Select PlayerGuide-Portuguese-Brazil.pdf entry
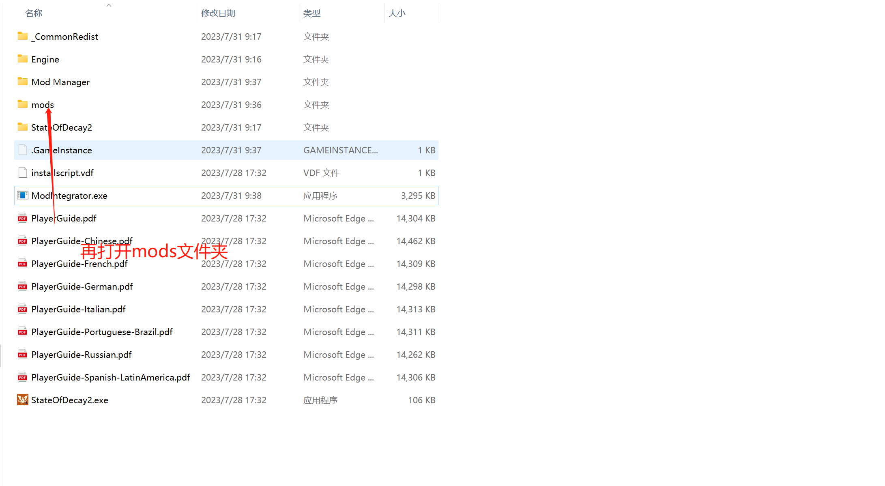The width and height of the screenshot is (885, 486). [x=102, y=332]
